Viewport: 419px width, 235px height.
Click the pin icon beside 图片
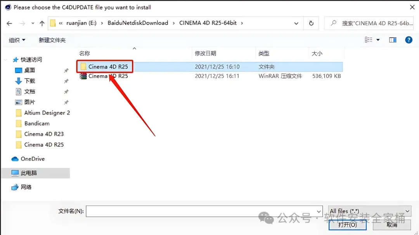tap(66, 102)
